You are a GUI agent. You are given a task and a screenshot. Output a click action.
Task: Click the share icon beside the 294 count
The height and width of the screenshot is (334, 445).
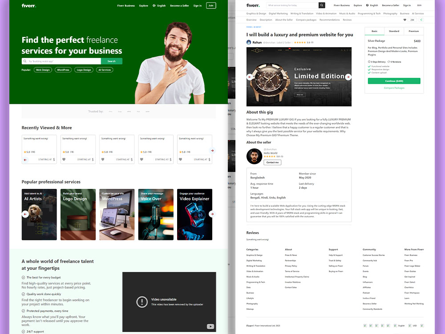pyautogui.click(x=421, y=20)
